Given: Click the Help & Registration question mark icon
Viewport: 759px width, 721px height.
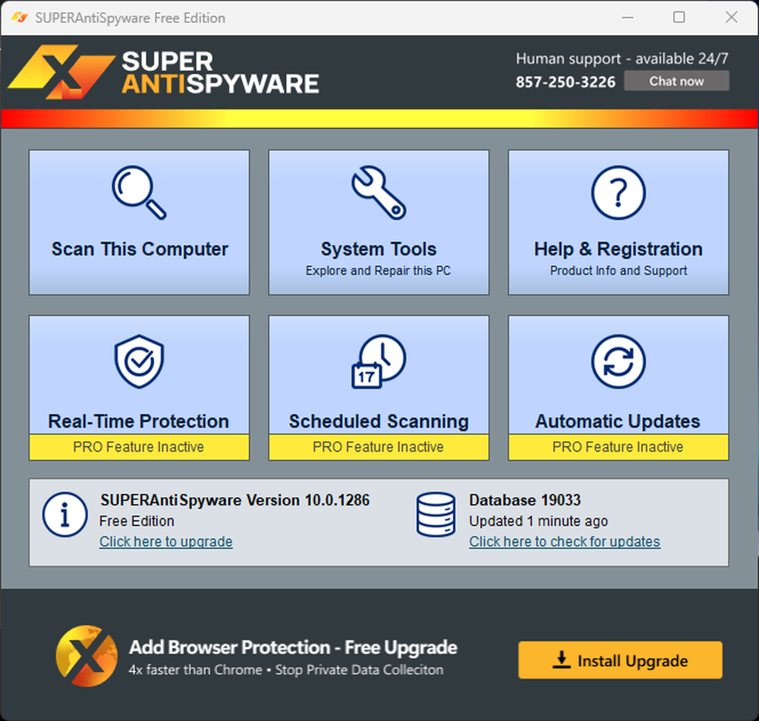Looking at the screenshot, I should click(x=618, y=192).
